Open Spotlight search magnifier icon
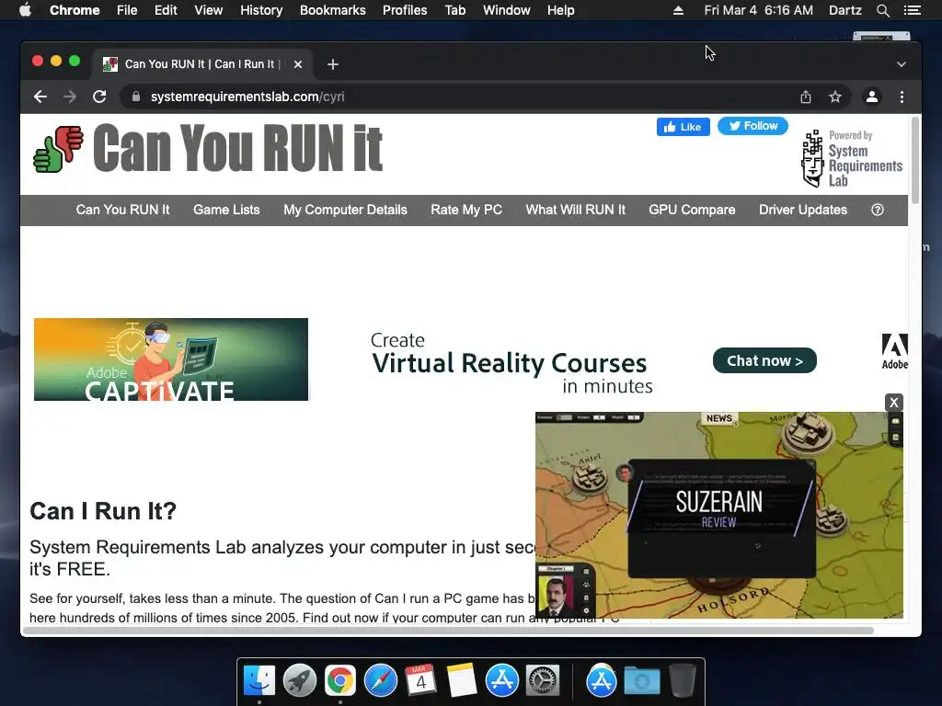This screenshot has width=942, height=706. coord(882,10)
